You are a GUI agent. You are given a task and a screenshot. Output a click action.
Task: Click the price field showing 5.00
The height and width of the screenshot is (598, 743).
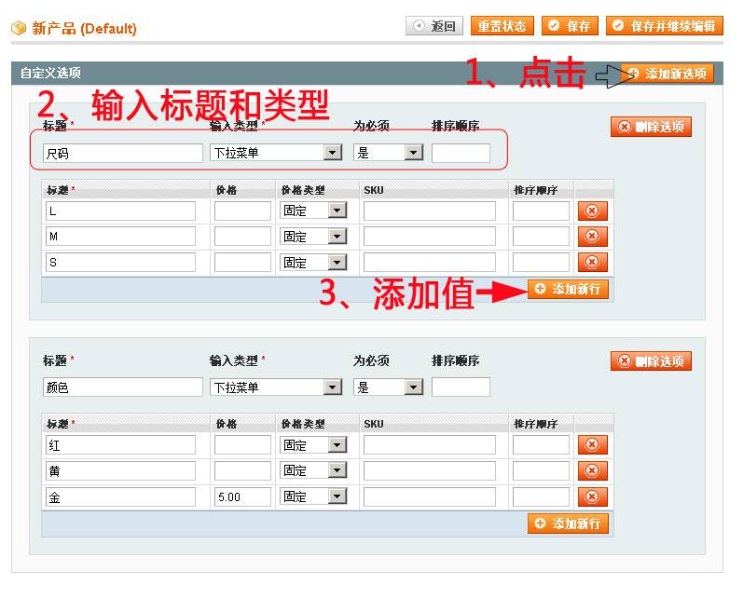(x=242, y=497)
